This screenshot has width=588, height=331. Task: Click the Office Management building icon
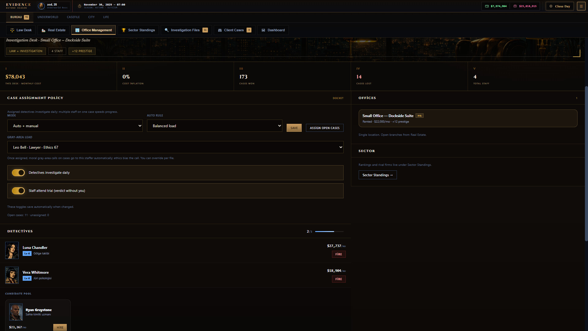[x=77, y=30]
